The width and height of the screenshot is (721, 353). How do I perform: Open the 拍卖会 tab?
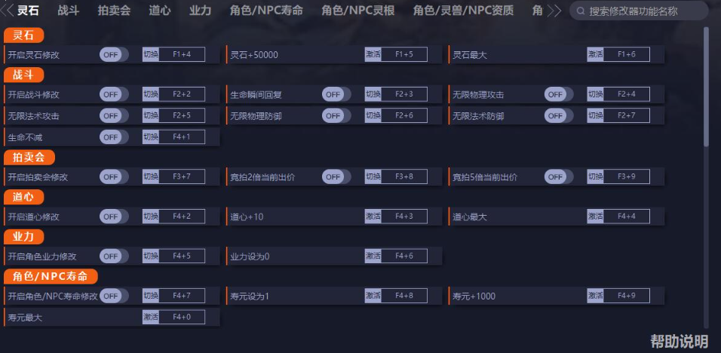(x=114, y=11)
